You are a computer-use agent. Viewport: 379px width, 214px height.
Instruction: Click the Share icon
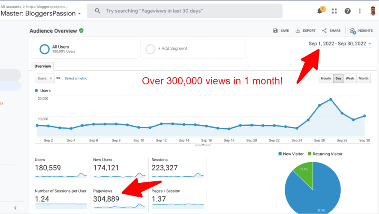pyautogui.click(x=325, y=30)
